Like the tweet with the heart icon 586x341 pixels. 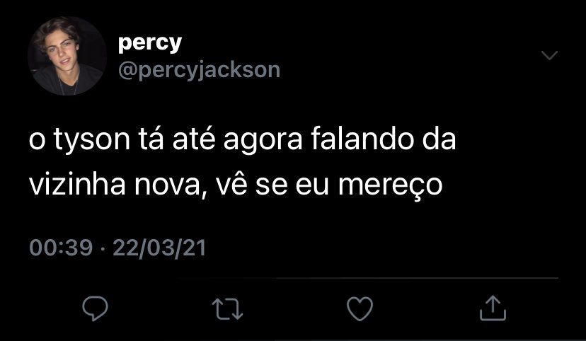pyautogui.click(x=360, y=308)
